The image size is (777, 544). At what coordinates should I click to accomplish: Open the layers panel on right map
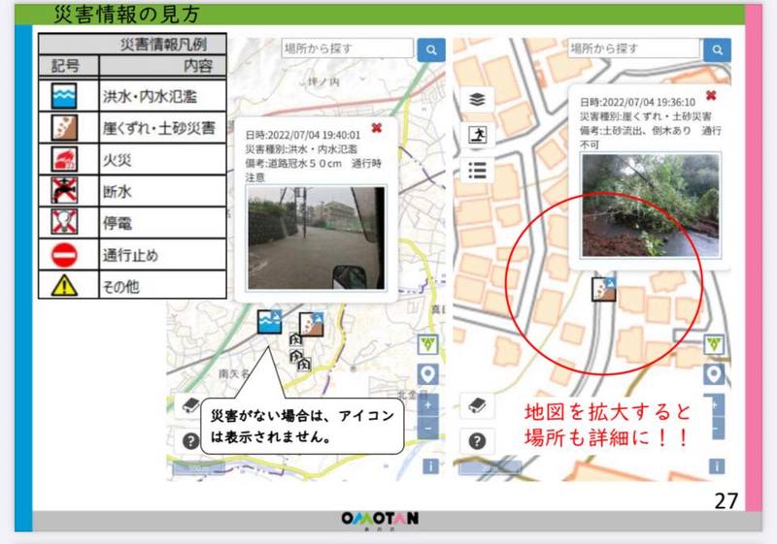[x=477, y=100]
